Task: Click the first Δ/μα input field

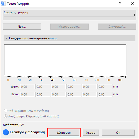Action: (27, 87)
